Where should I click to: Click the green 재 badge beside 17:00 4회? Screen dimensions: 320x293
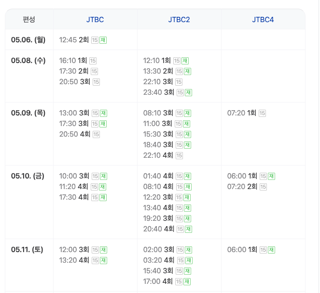tap(187, 282)
